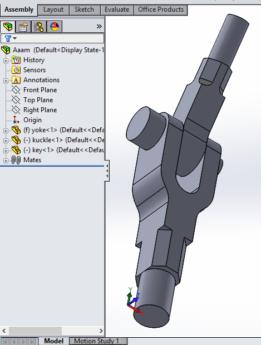
Task: Click the yoke<1> part icon
Action: point(16,130)
